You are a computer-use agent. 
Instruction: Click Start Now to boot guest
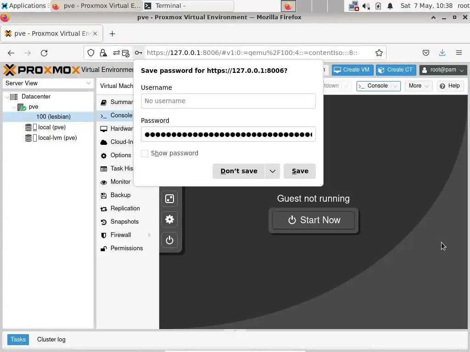[x=313, y=220]
